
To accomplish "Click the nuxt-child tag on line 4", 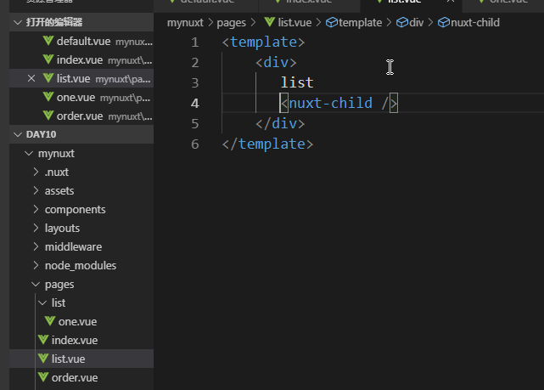I will [x=339, y=103].
